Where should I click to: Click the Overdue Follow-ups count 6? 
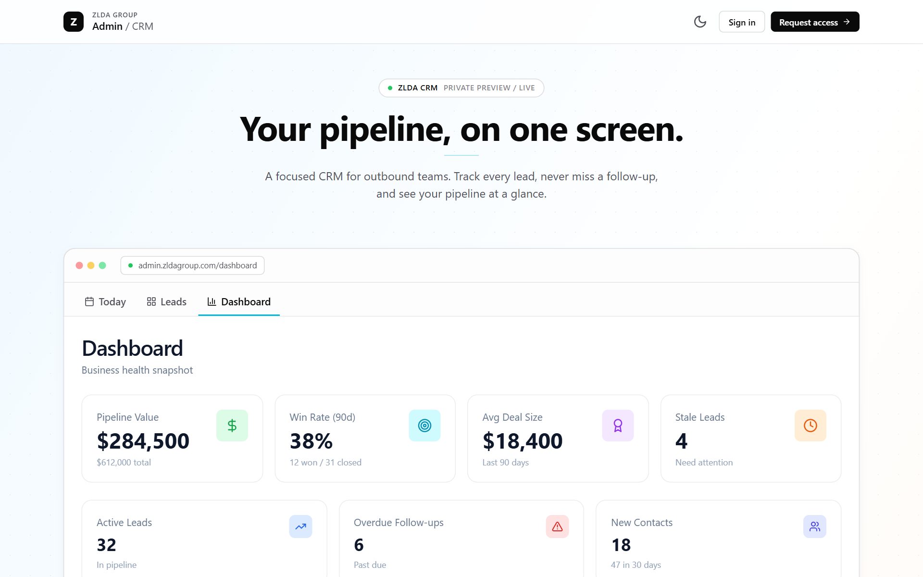tap(359, 545)
